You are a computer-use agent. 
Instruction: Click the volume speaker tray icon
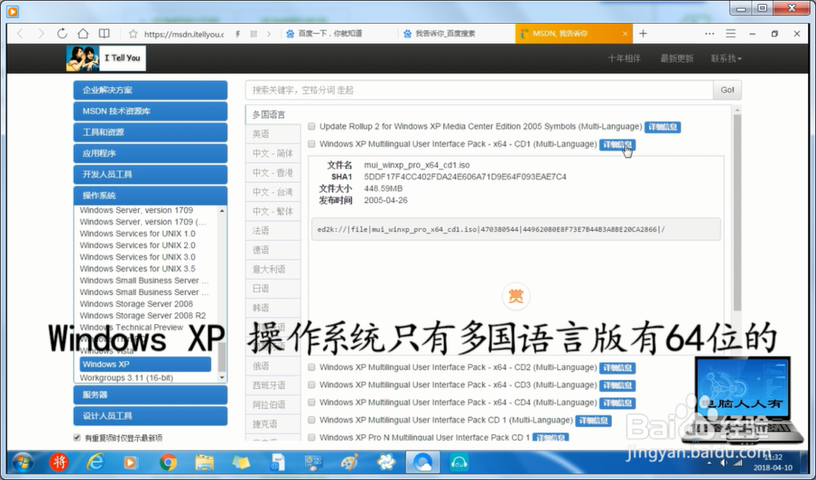tap(724, 462)
